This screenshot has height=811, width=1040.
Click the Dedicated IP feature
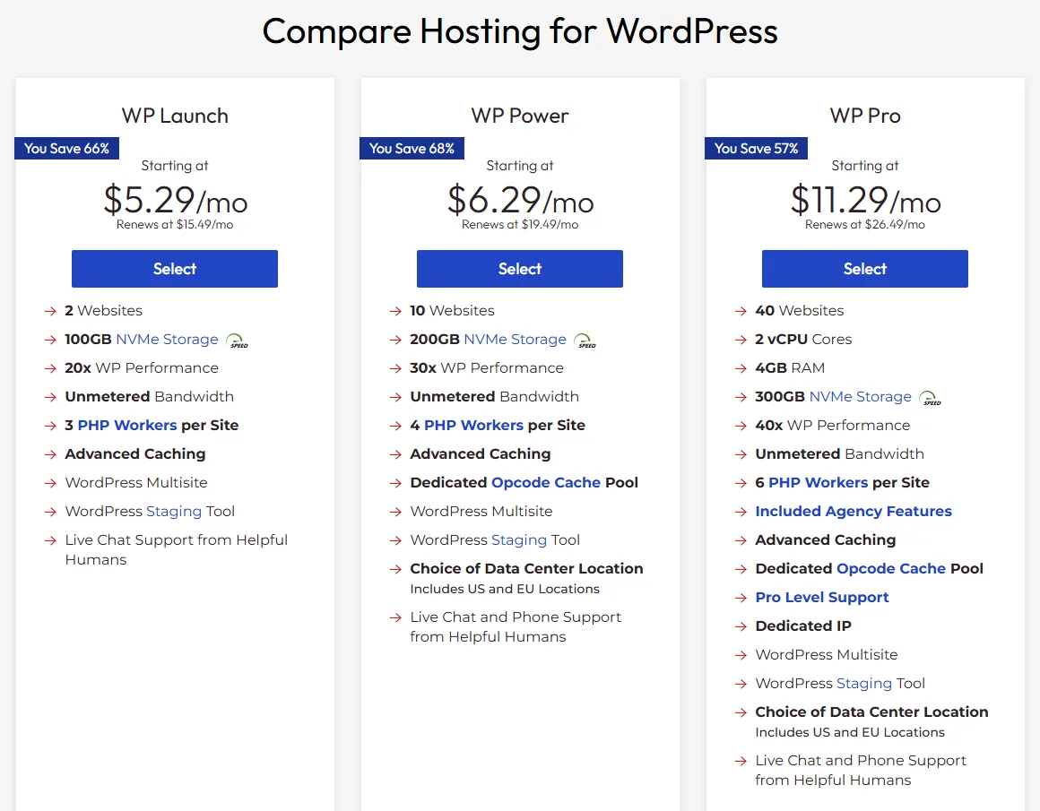click(x=803, y=626)
